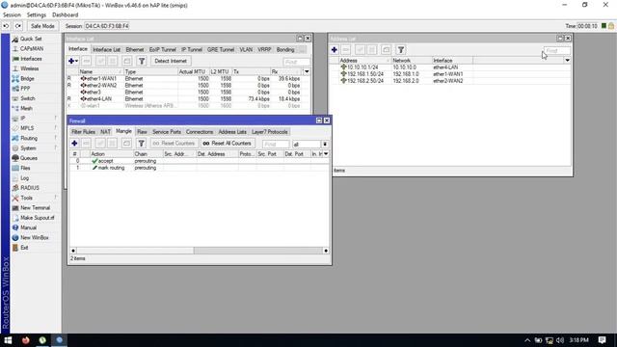
Task: Open the Dashboard menu
Action: click(x=65, y=15)
